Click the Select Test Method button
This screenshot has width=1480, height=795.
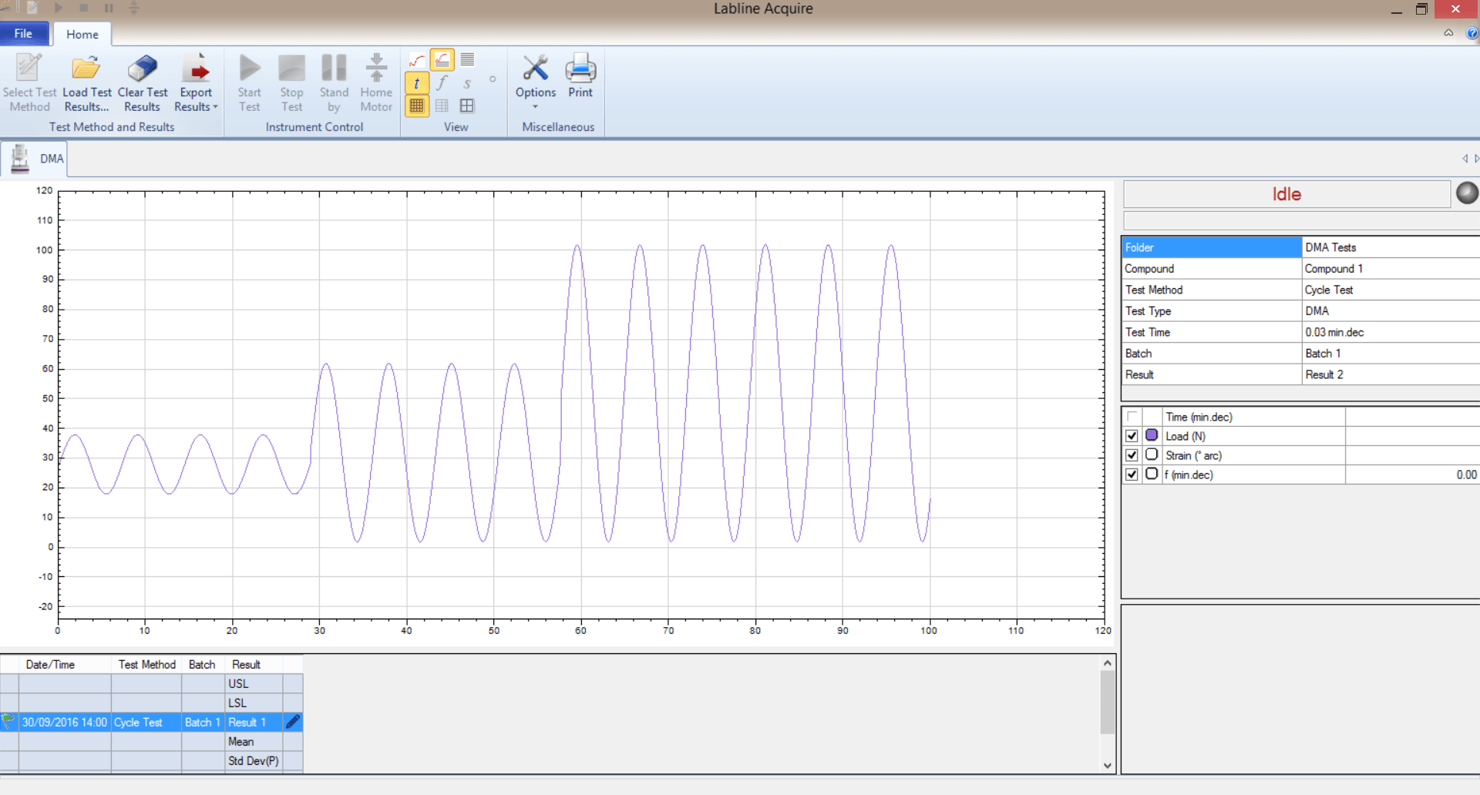pos(29,81)
